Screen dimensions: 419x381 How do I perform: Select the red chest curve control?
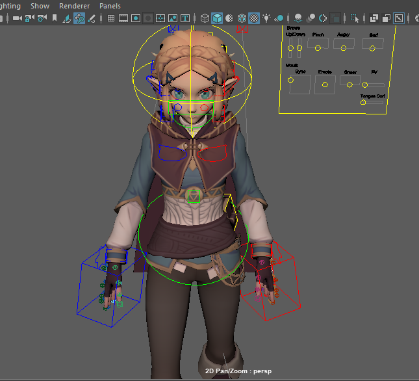[x=212, y=153]
